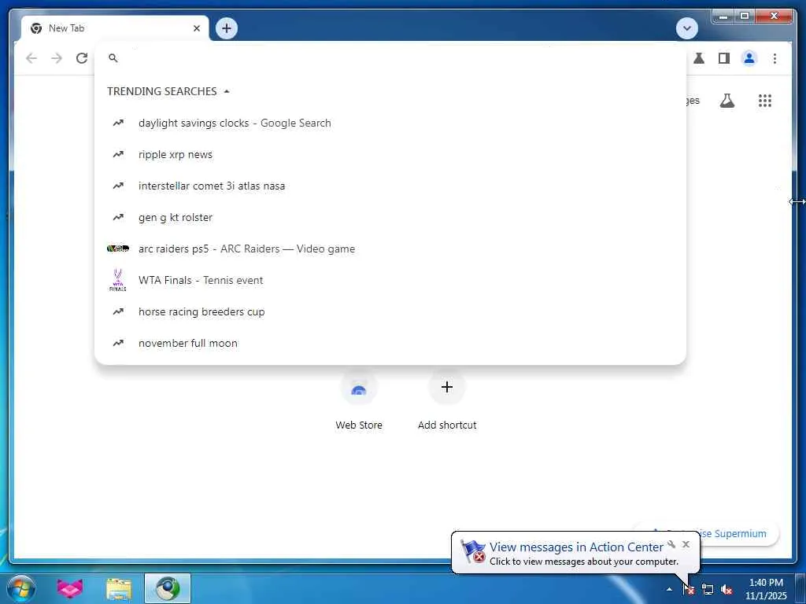
Task: Open the Chrome Labs flask icon in the toolbar
Action: 699,58
